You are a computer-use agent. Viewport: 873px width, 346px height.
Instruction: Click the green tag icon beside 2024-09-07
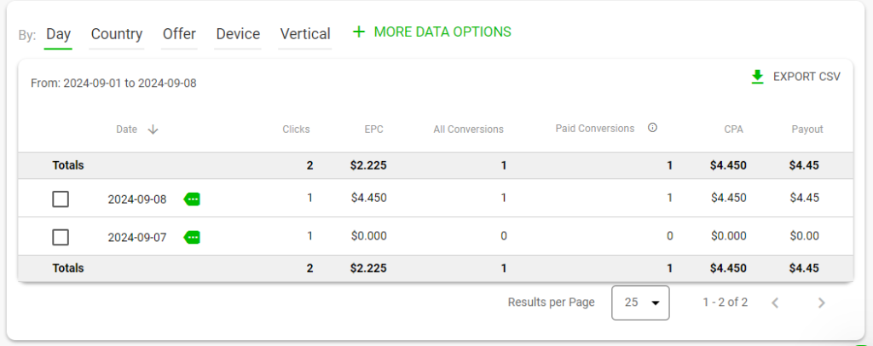coord(193,237)
